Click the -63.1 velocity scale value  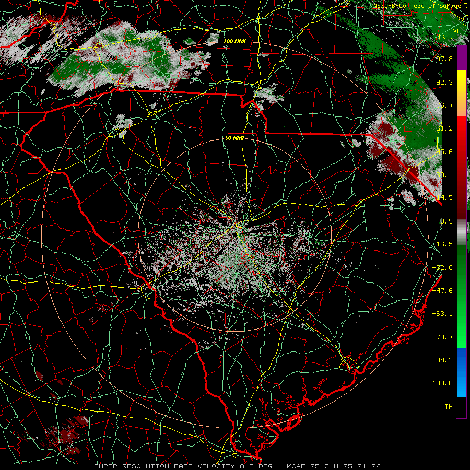pyautogui.click(x=442, y=314)
